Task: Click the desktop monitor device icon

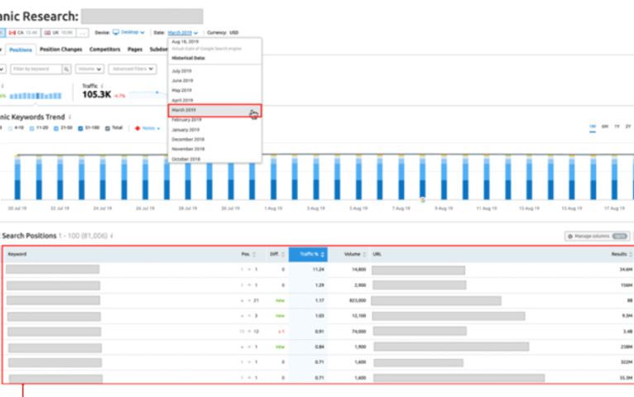Action: click(116, 32)
